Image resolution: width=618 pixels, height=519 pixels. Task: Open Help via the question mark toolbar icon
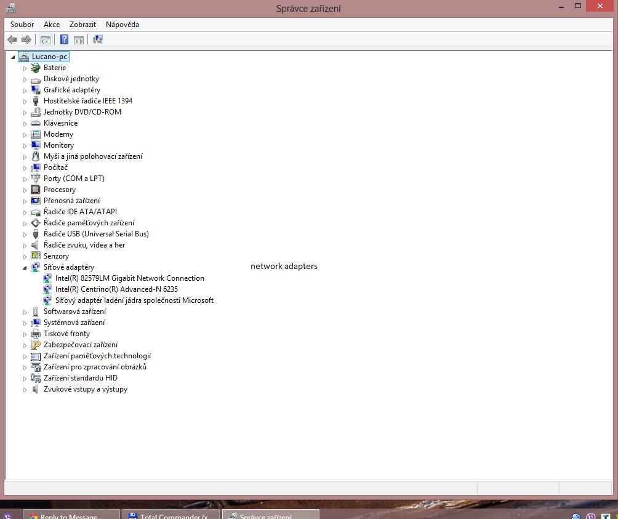click(x=64, y=39)
